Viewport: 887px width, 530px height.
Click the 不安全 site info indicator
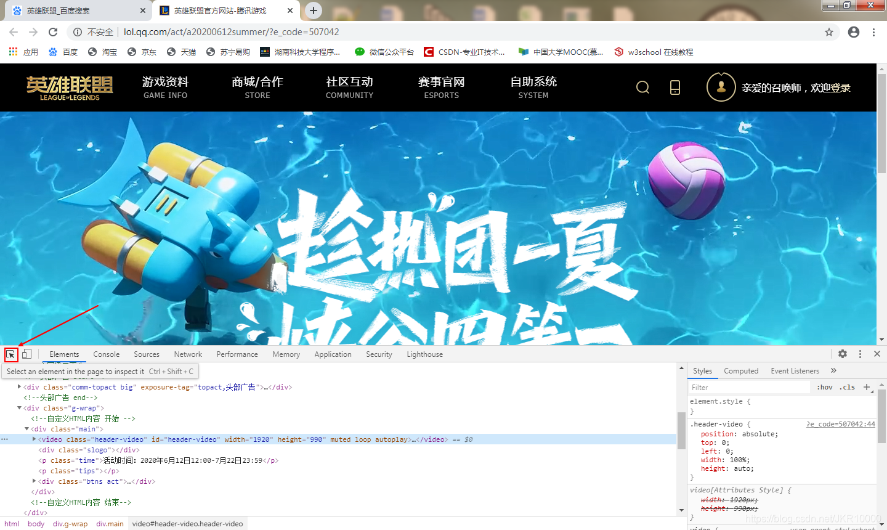(93, 32)
